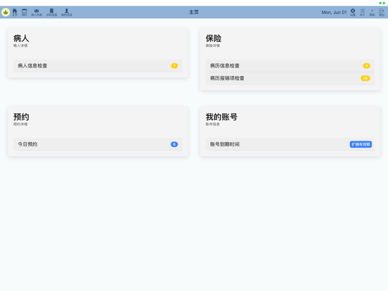Click the 我的账号 card heading

(221, 117)
